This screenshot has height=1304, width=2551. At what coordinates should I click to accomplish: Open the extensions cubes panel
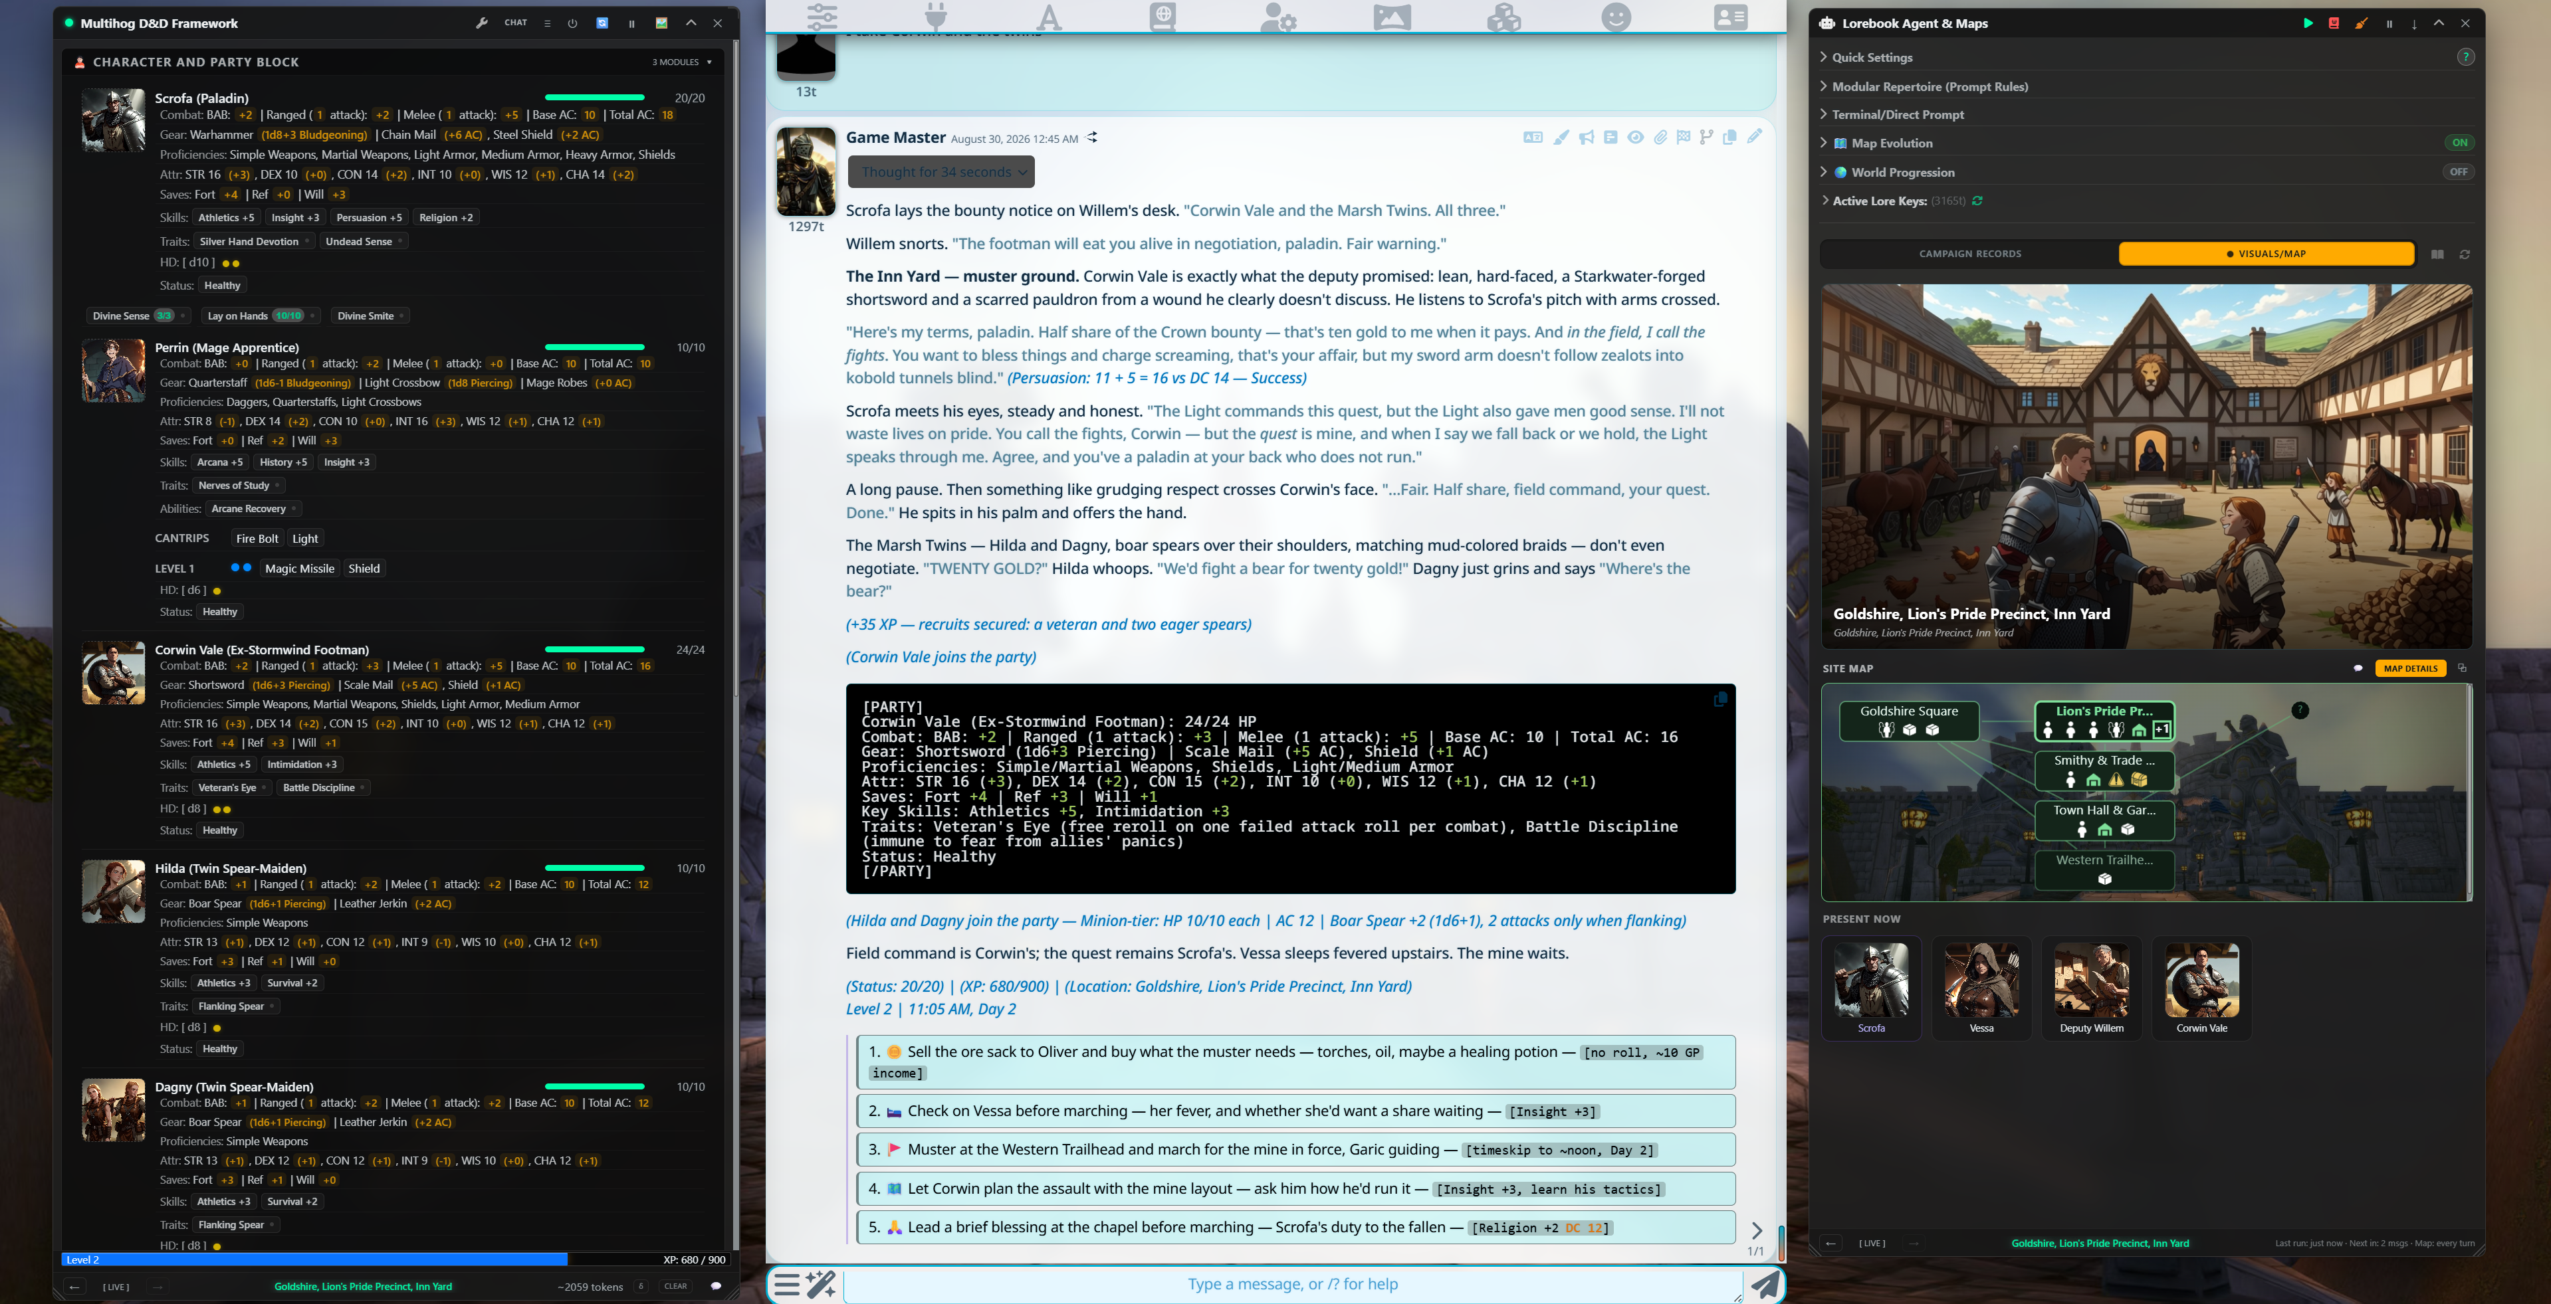tap(1503, 17)
